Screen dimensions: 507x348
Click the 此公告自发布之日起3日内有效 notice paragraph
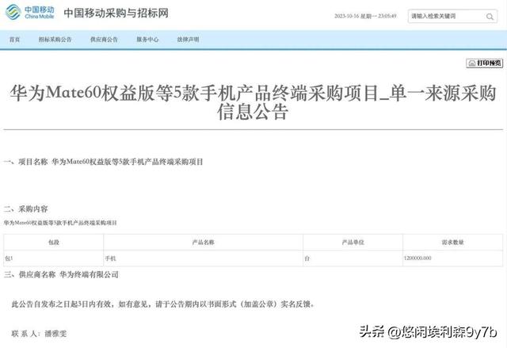pyautogui.click(x=163, y=304)
